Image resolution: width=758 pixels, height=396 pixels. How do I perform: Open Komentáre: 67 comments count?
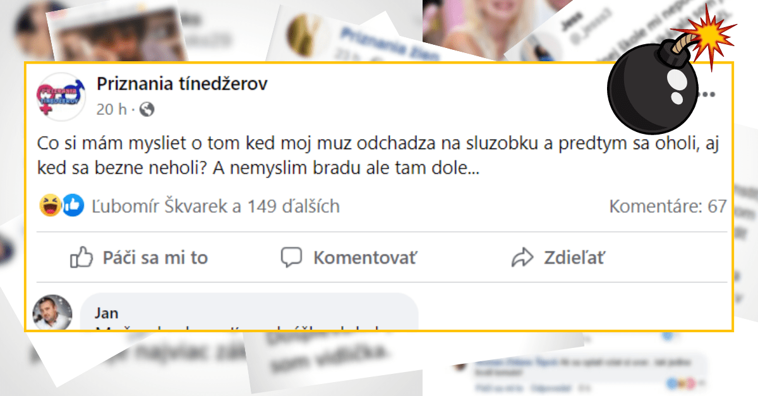pos(668,206)
